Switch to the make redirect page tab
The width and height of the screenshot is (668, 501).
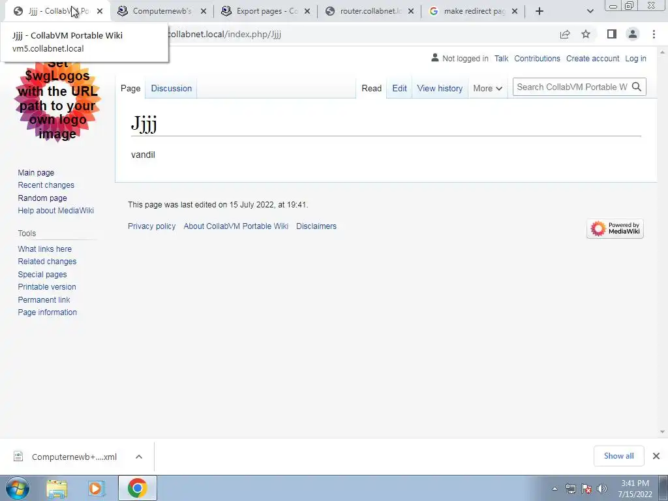click(474, 11)
